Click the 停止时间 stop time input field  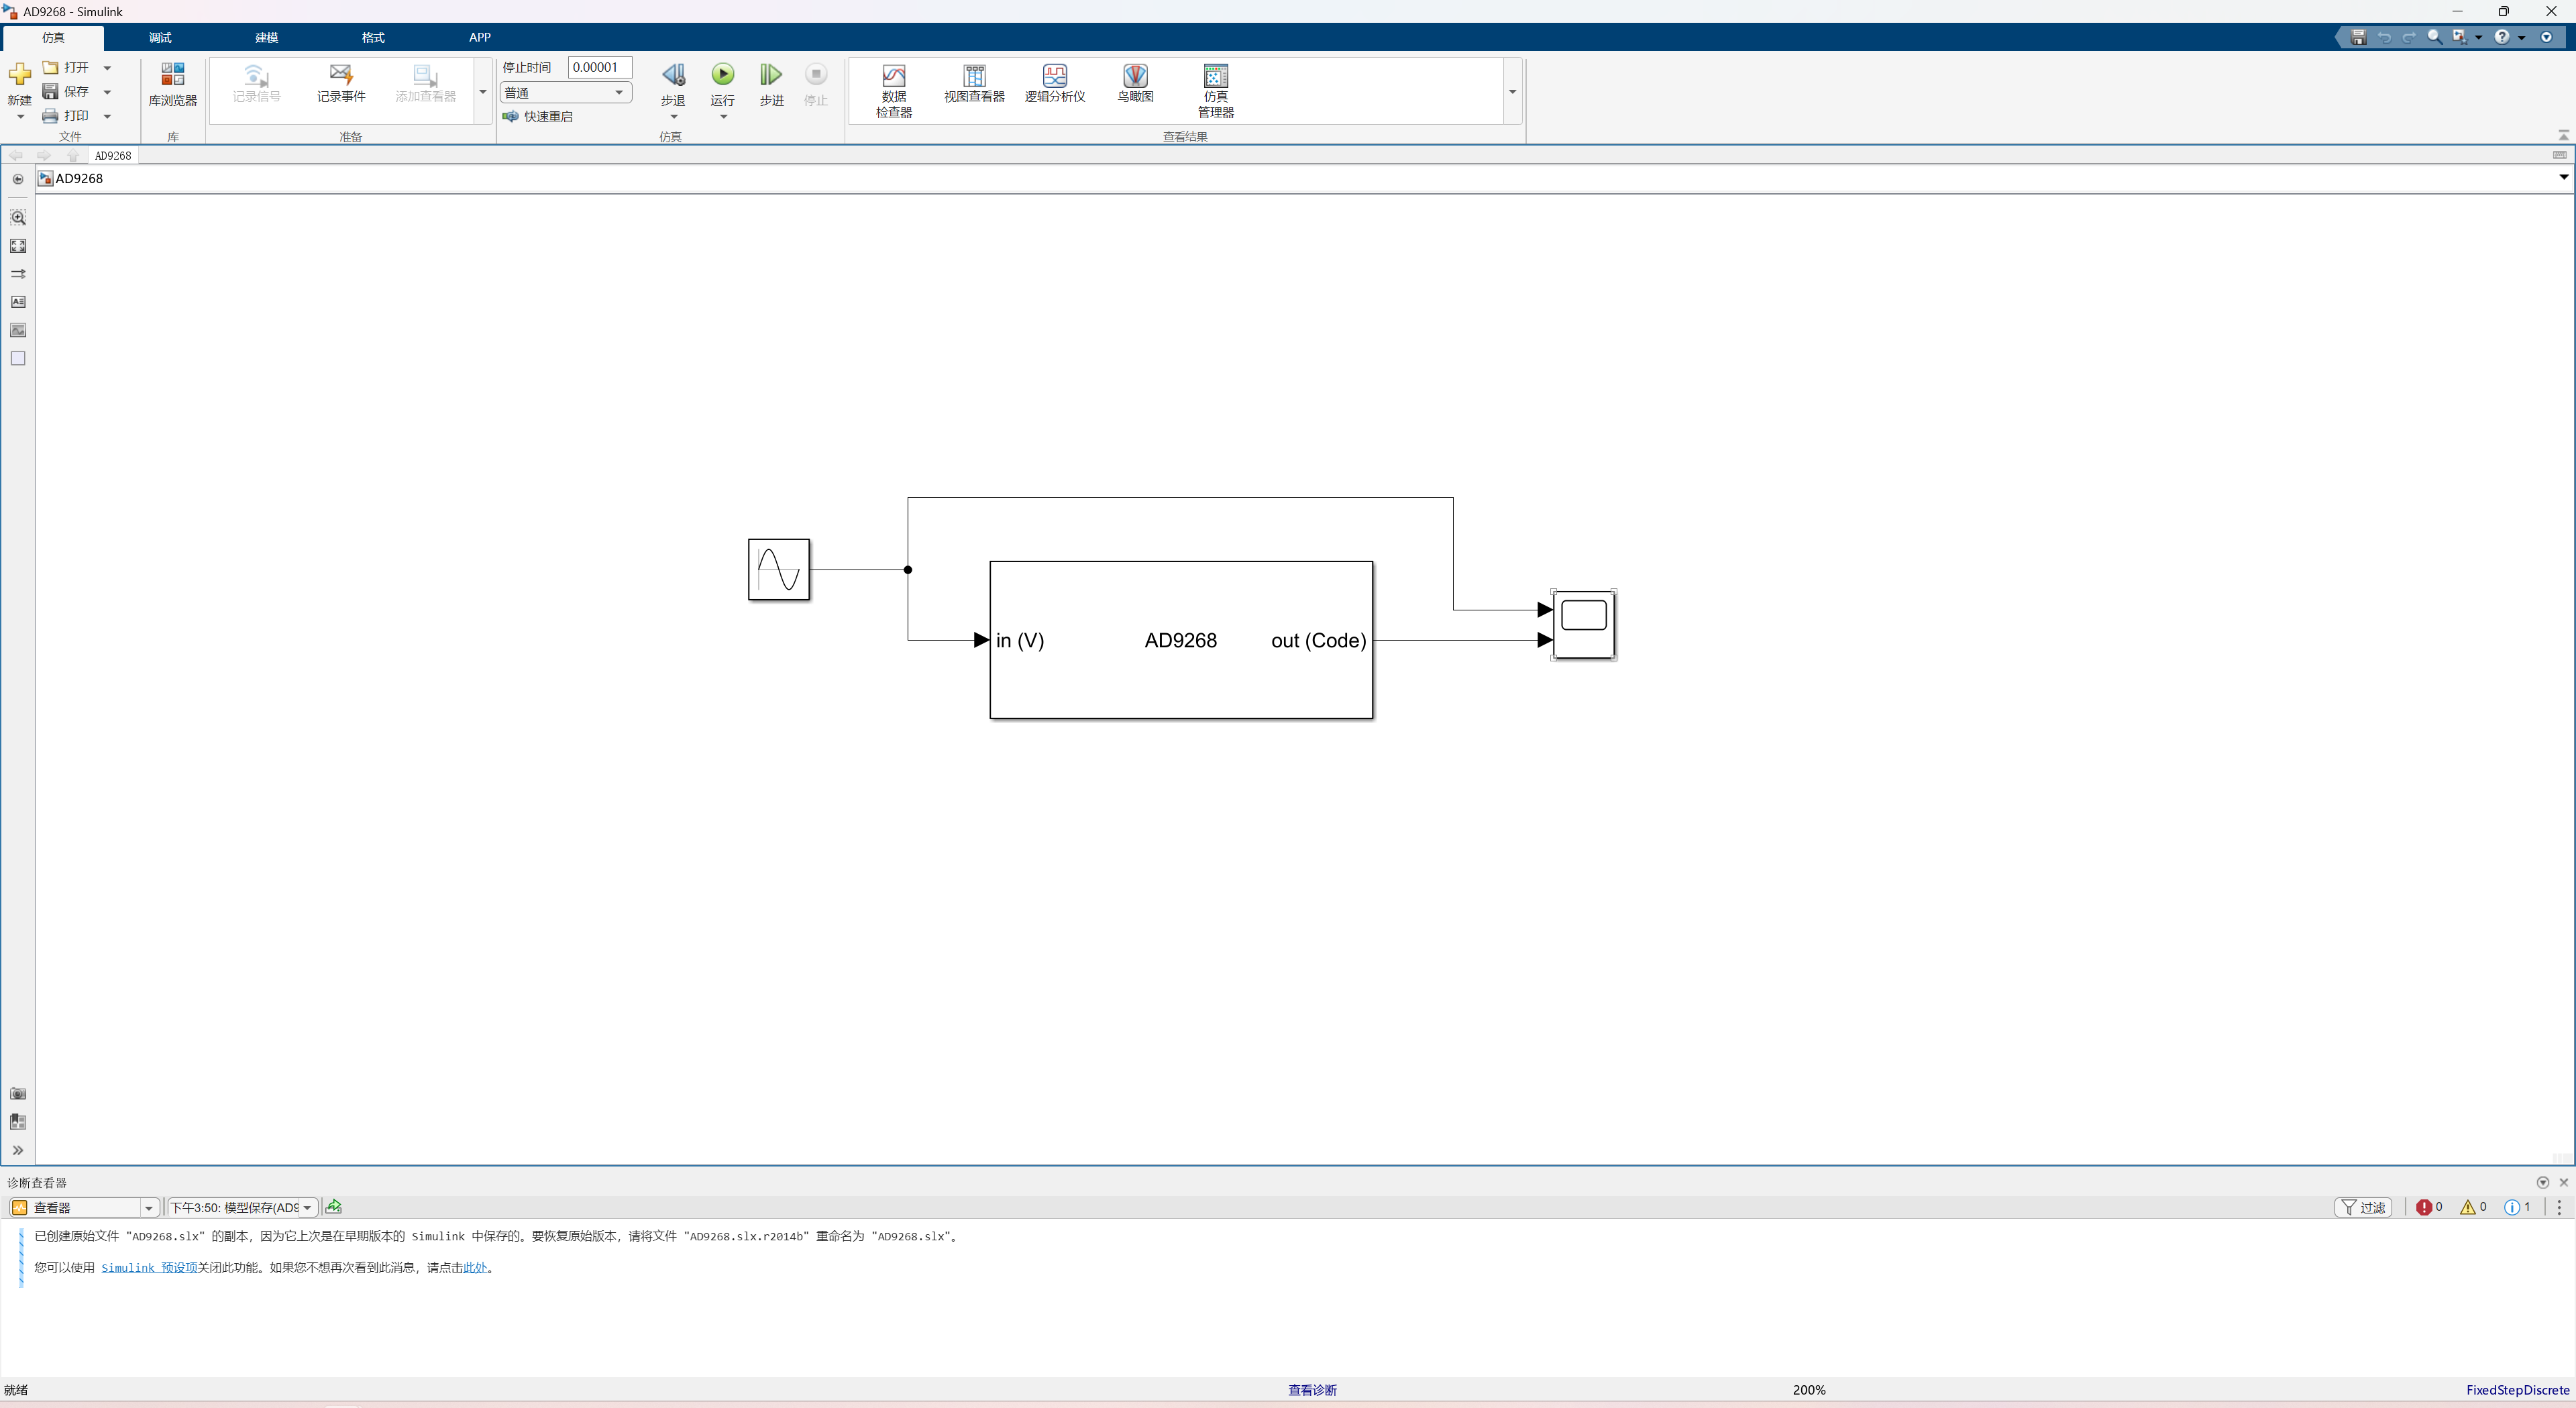pyautogui.click(x=600, y=67)
